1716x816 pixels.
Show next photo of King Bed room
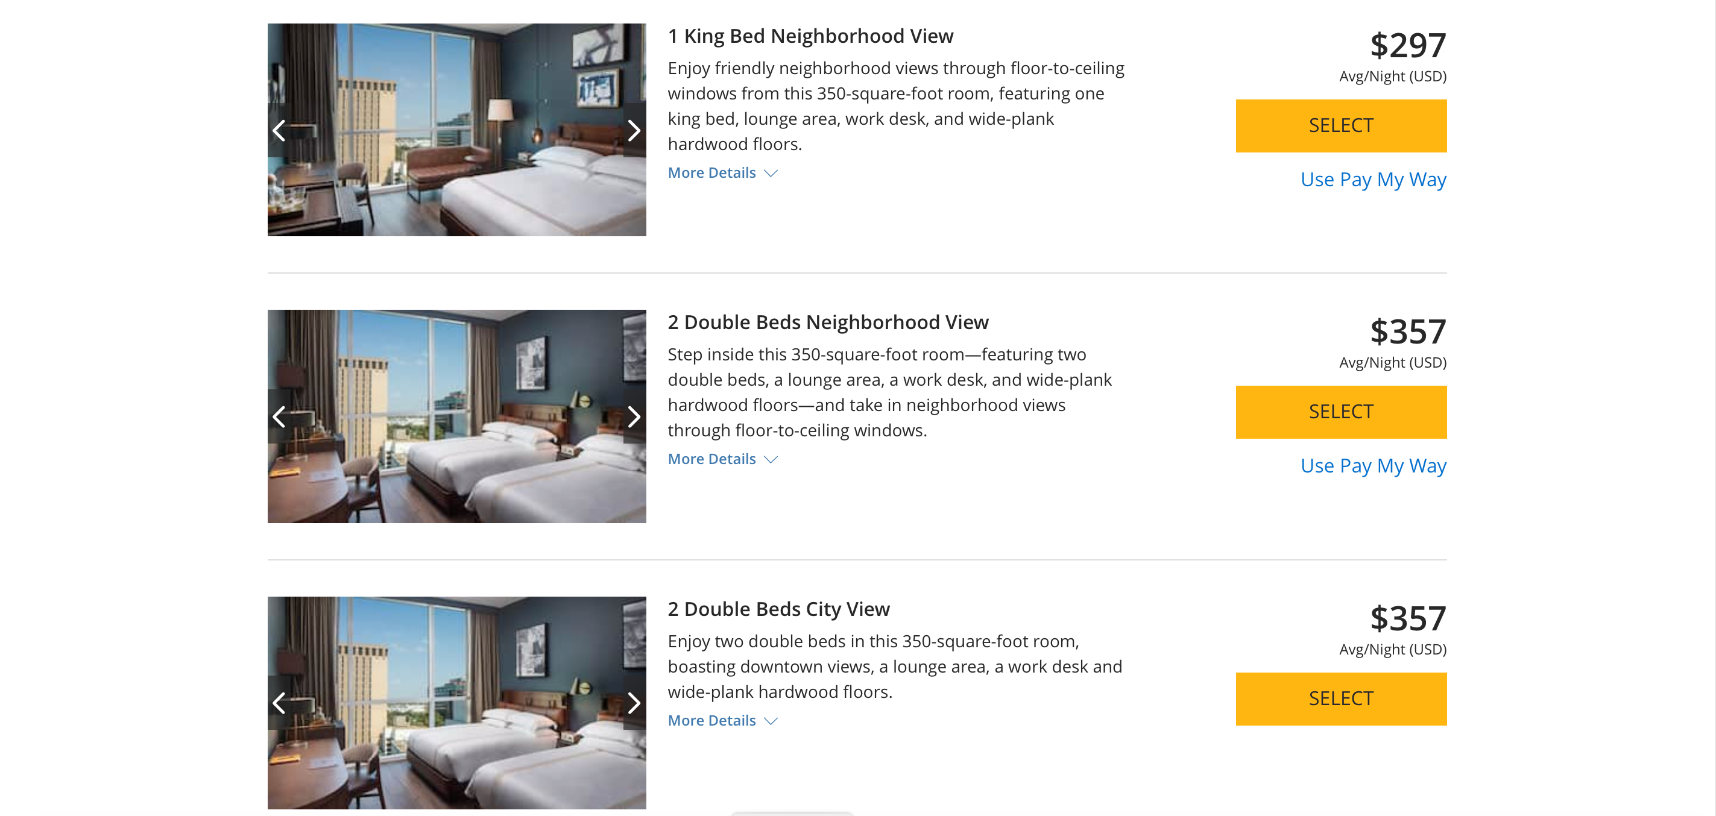634,130
